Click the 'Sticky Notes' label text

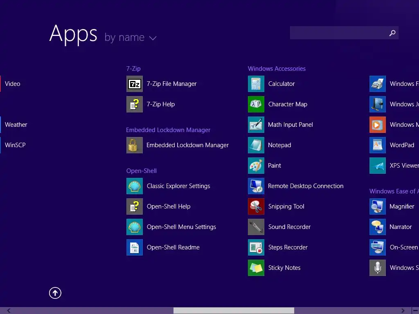point(284,268)
